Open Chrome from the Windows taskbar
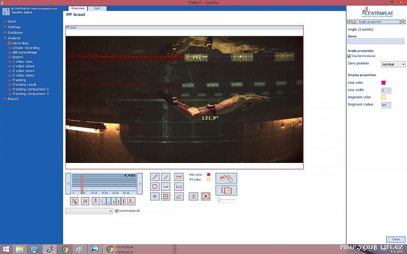407x254 pixels. tap(65, 250)
